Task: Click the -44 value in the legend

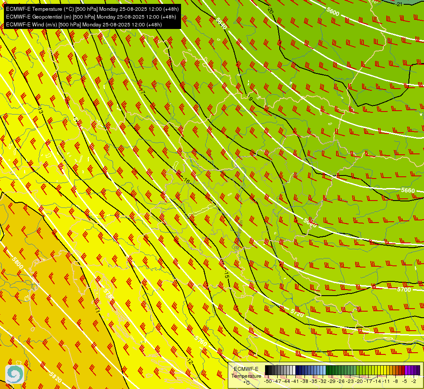Action: [286, 381]
